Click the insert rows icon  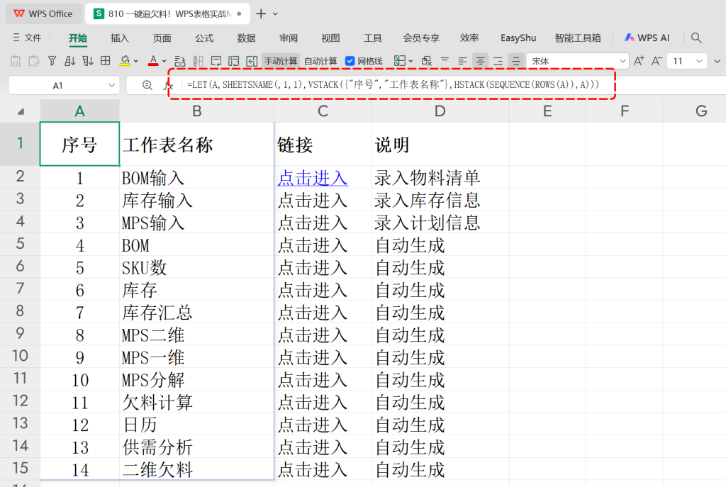click(x=180, y=61)
